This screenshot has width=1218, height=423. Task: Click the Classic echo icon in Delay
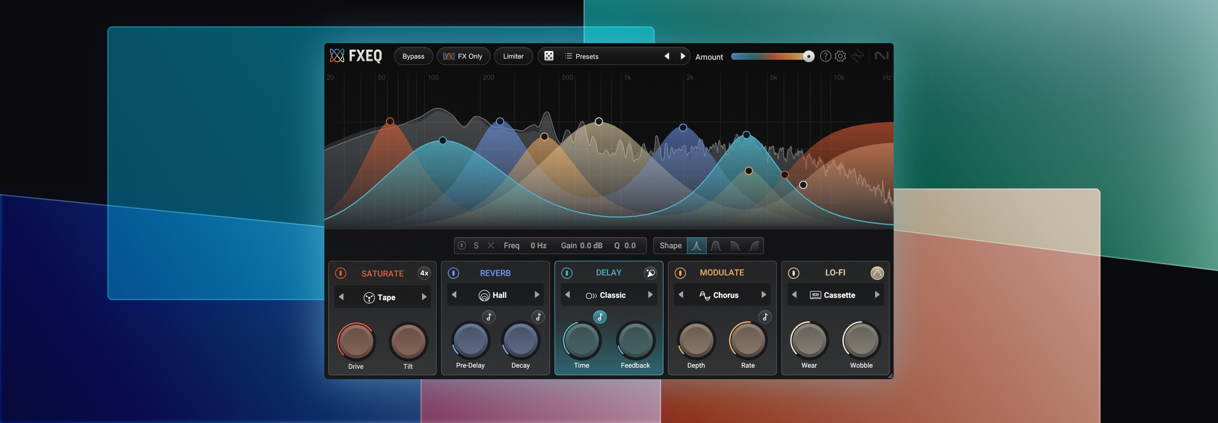[x=591, y=296]
